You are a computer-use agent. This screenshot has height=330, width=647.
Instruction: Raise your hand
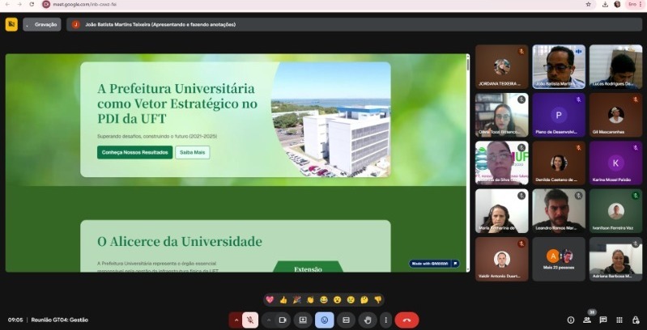(367, 319)
